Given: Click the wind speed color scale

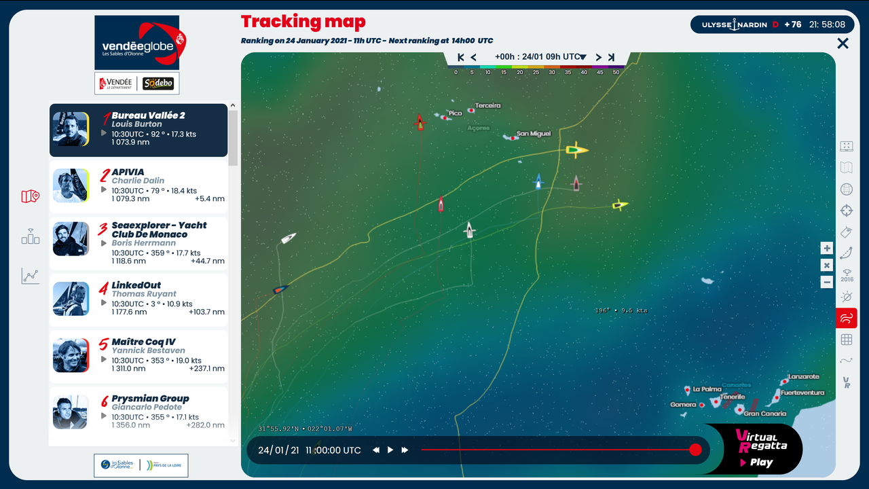Looking at the screenshot, I should 536,69.
